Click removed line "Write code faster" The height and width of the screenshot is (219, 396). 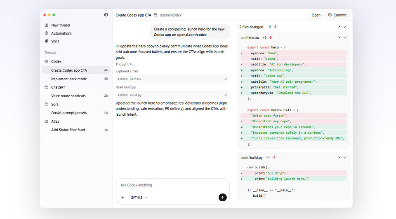[293, 116]
